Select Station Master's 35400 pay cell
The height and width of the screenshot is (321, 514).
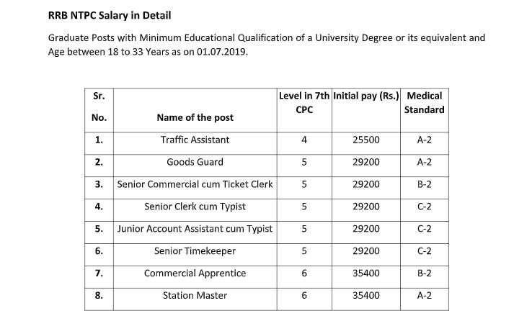[x=365, y=296]
